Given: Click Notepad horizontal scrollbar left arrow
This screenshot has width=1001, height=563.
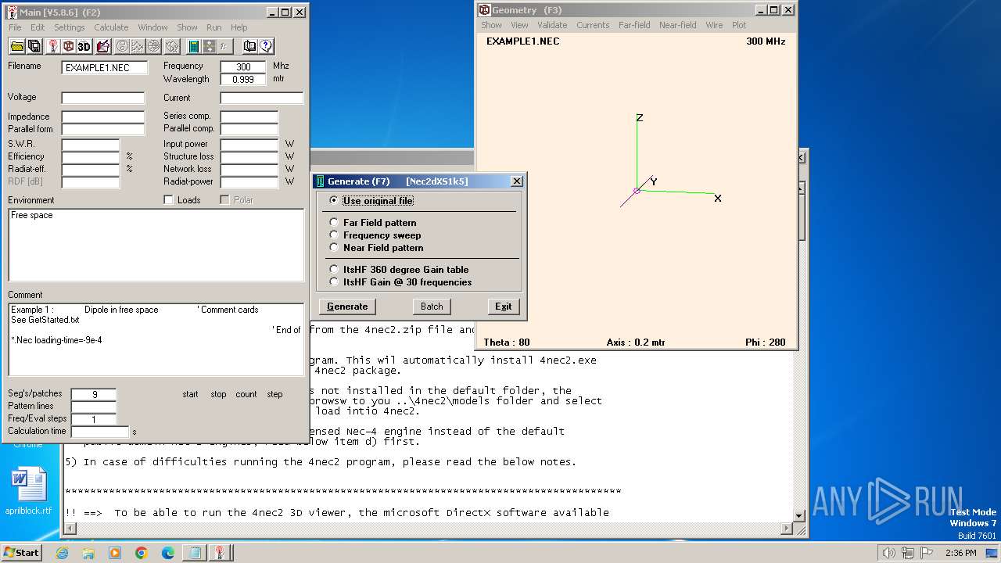Looking at the screenshot, I should (x=70, y=529).
